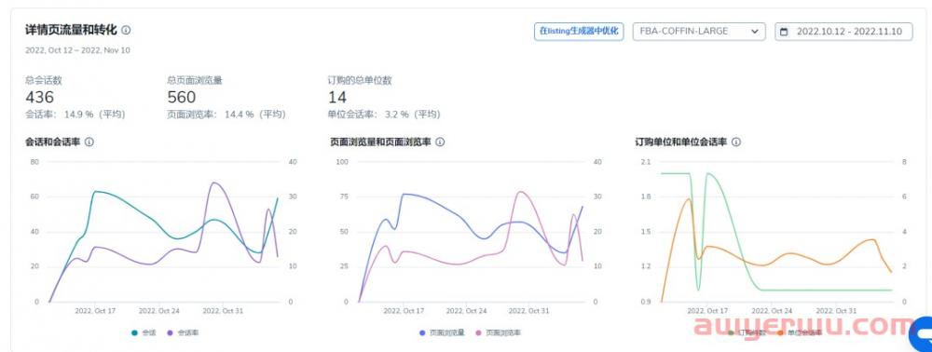Screen dimensions: 932x352
Task: Click the 总页面浏览量 value 560
Action: coord(182,98)
